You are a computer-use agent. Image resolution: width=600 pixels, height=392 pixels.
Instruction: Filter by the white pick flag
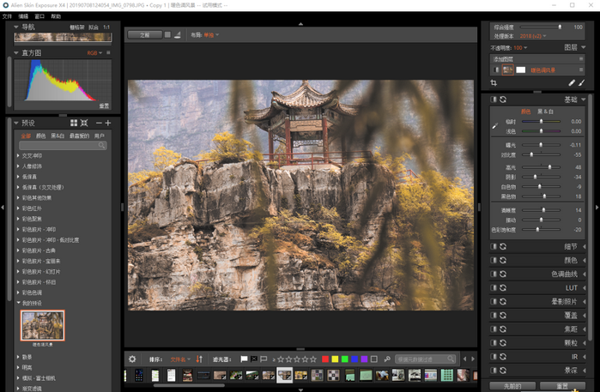[244, 359]
